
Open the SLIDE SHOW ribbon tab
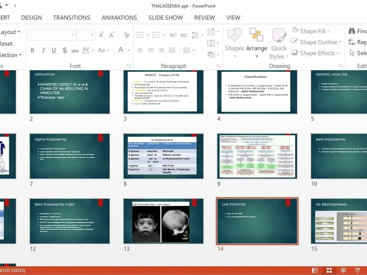click(166, 18)
